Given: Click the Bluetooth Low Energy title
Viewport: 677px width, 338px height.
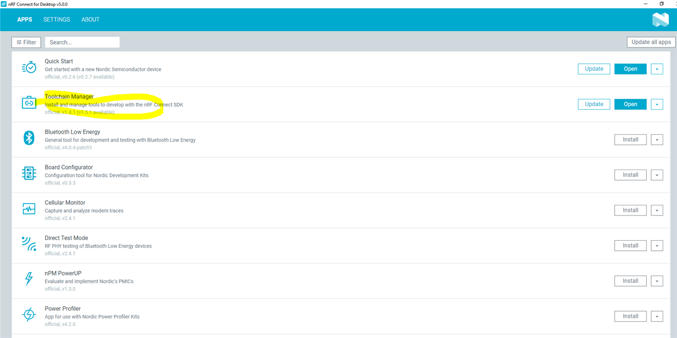Looking at the screenshot, I should pyautogui.click(x=72, y=132).
